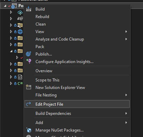Open the View submenu
Image resolution: width=143 pixels, height=137 pixels.
click(x=77, y=32)
